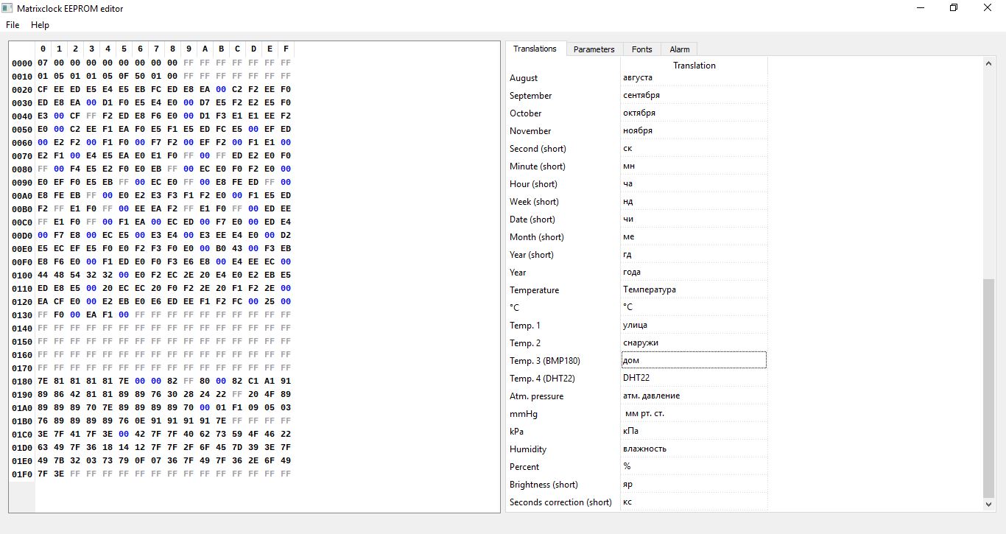Image resolution: width=1006 pixels, height=534 pixels.
Task: Click the Humidity translation field
Action: point(694,449)
